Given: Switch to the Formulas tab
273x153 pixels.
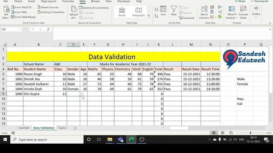Looking at the screenshot, I should (68, 1).
